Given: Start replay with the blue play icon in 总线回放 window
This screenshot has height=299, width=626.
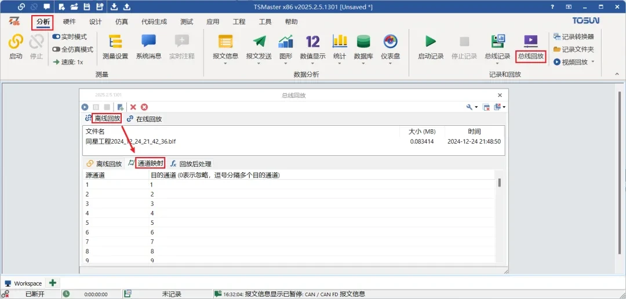Looking at the screenshot, I should point(85,107).
